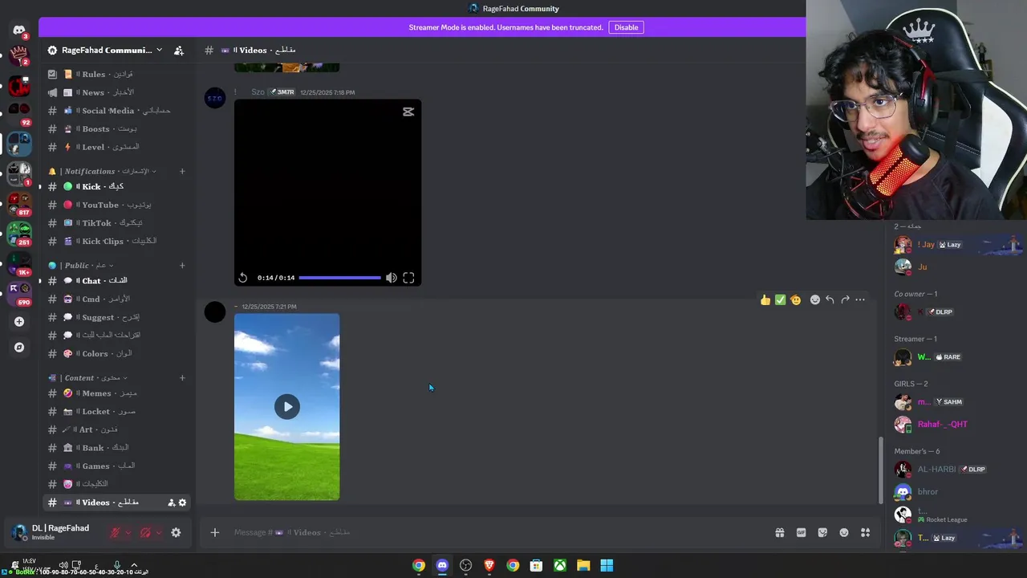Open microphone input options arrow
Screen dimensions: 1027x578
pyautogui.click(x=128, y=532)
